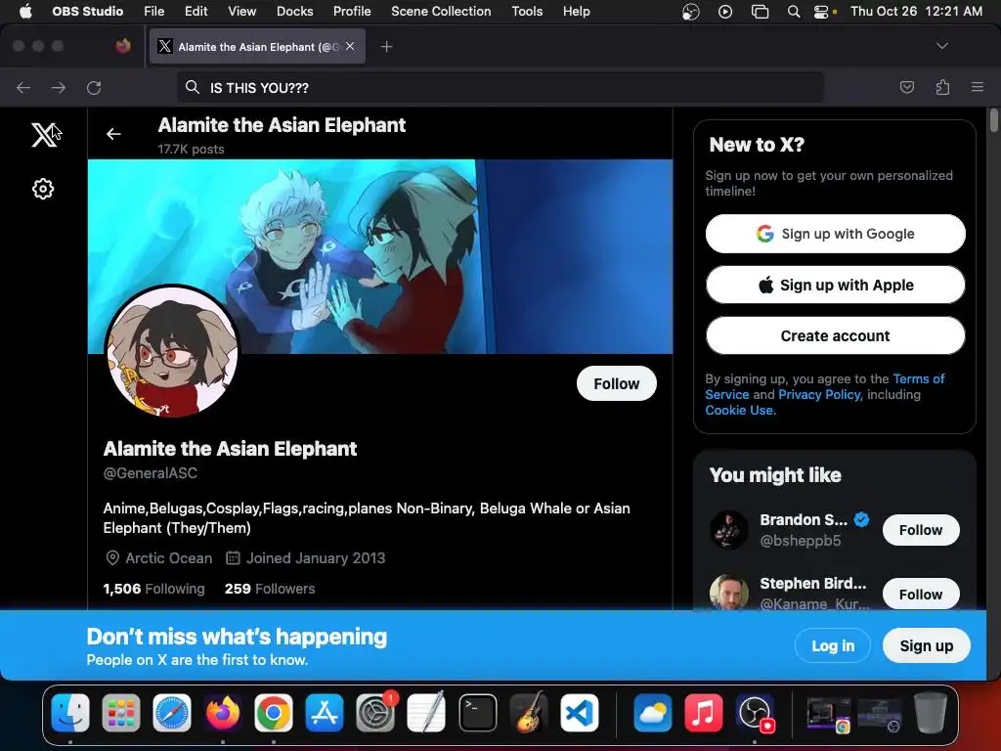Open Control Center in the menu bar
The height and width of the screenshot is (751, 1001).
pyautogui.click(x=821, y=12)
